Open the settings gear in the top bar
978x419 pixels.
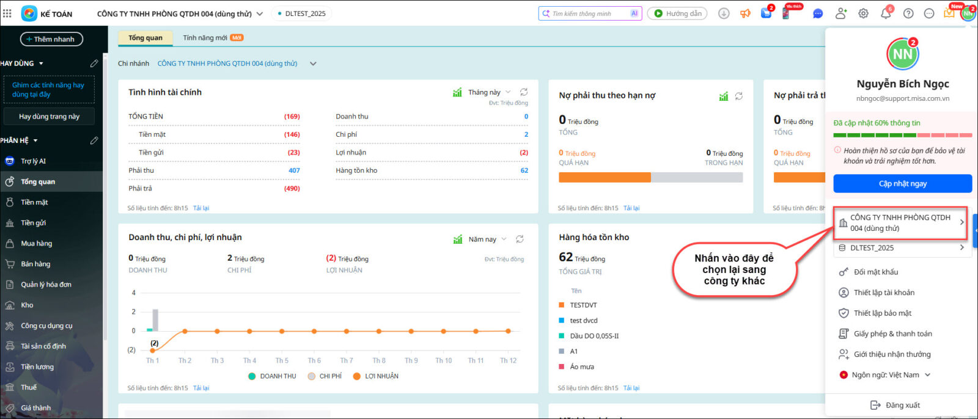tap(863, 13)
